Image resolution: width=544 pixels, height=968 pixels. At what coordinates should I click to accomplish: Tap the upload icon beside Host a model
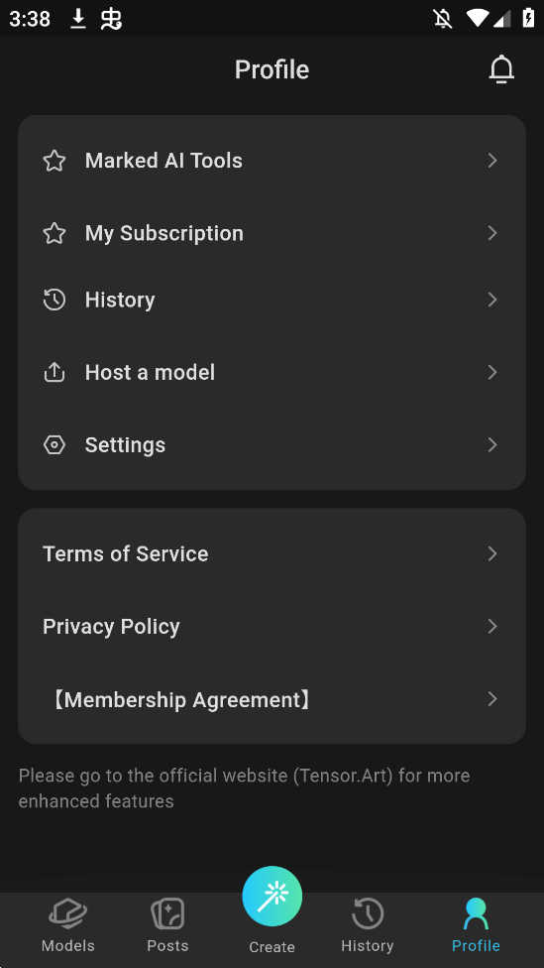[x=54, y=372]
